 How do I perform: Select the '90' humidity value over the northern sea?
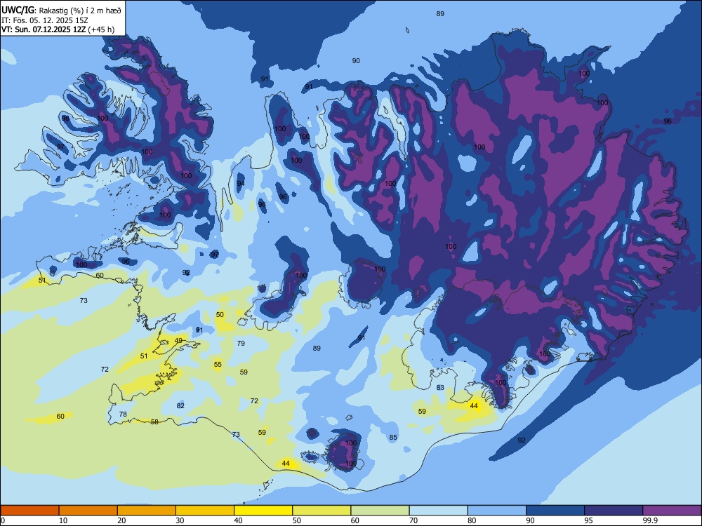coord(356,61)
